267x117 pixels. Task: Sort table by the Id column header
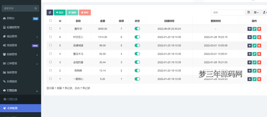(60, 21)
